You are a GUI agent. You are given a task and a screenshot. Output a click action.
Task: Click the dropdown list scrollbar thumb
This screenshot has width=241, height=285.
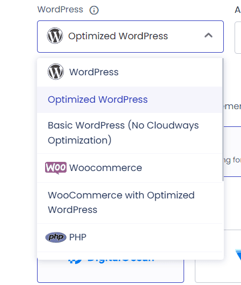tap(223, 119)
